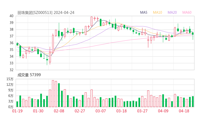Click the 0万 volume axis label
The width and height of the screenshot is (197, 117).
coord(11,107)
